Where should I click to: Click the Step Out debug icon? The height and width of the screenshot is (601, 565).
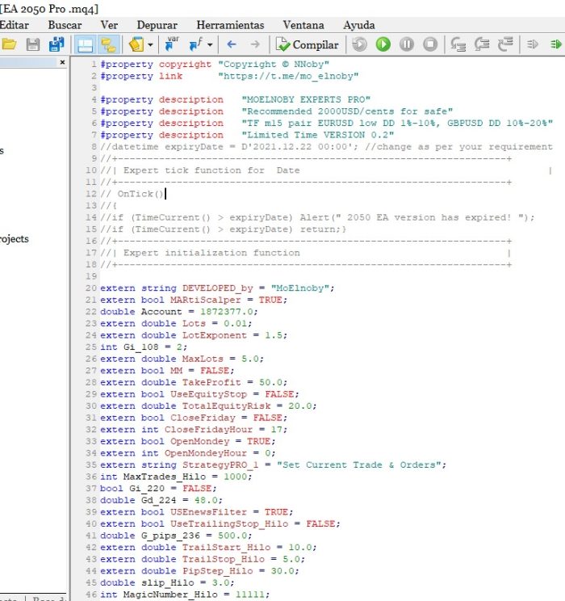pos(505,44)
